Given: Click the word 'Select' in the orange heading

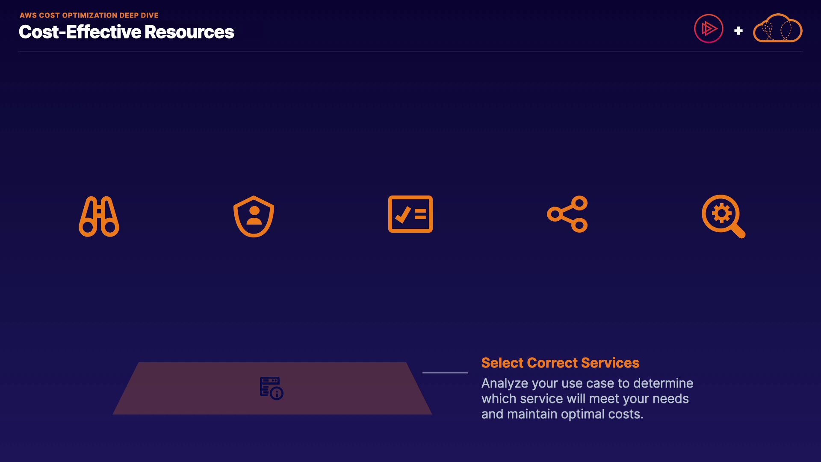Looking at the screenshot, I should (502, 363).
